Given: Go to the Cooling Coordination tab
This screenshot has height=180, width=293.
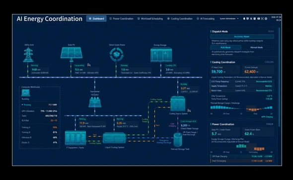Looking at the screenshot, I should 180,18.
